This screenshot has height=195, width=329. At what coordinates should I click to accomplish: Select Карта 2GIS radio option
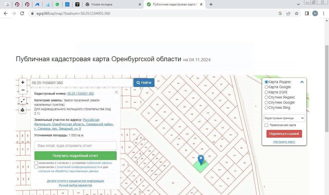(x=267, y=92)
